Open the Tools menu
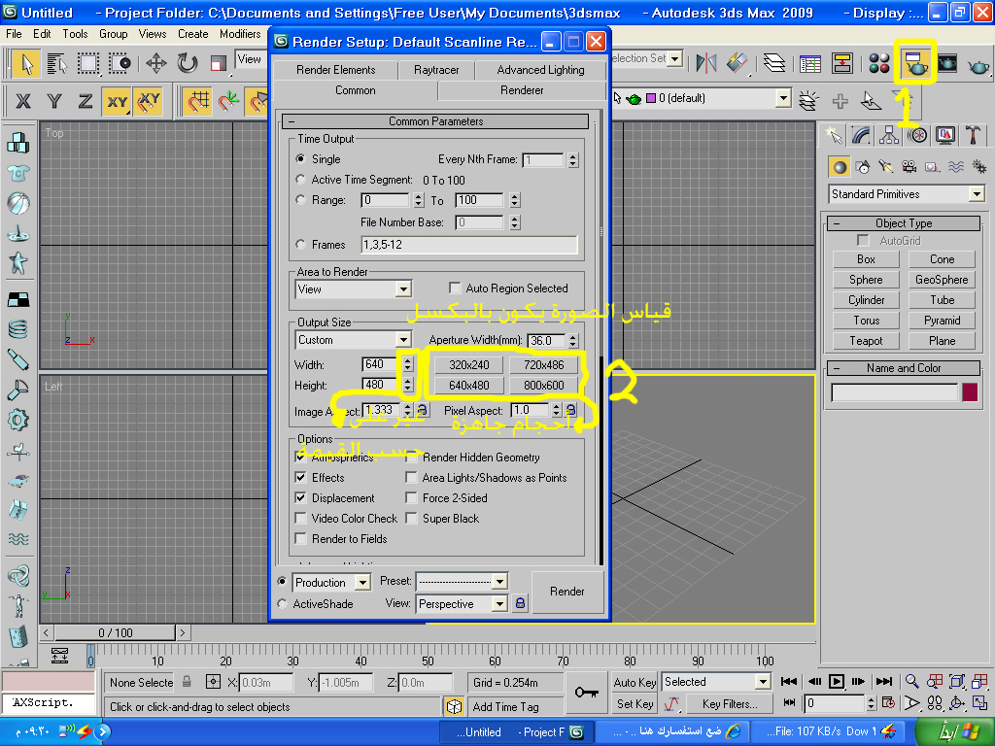 (x=75, y=34)
